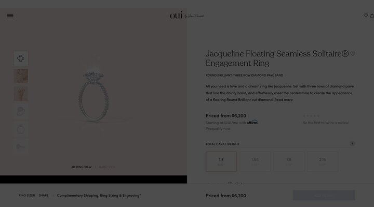
Task: Click the Share link
Action: pos(44,196)
